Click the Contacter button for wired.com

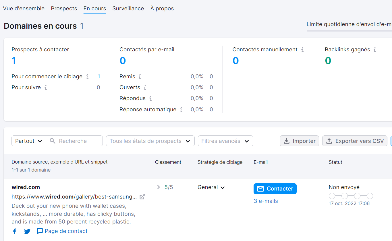click(x=275, y=188)
